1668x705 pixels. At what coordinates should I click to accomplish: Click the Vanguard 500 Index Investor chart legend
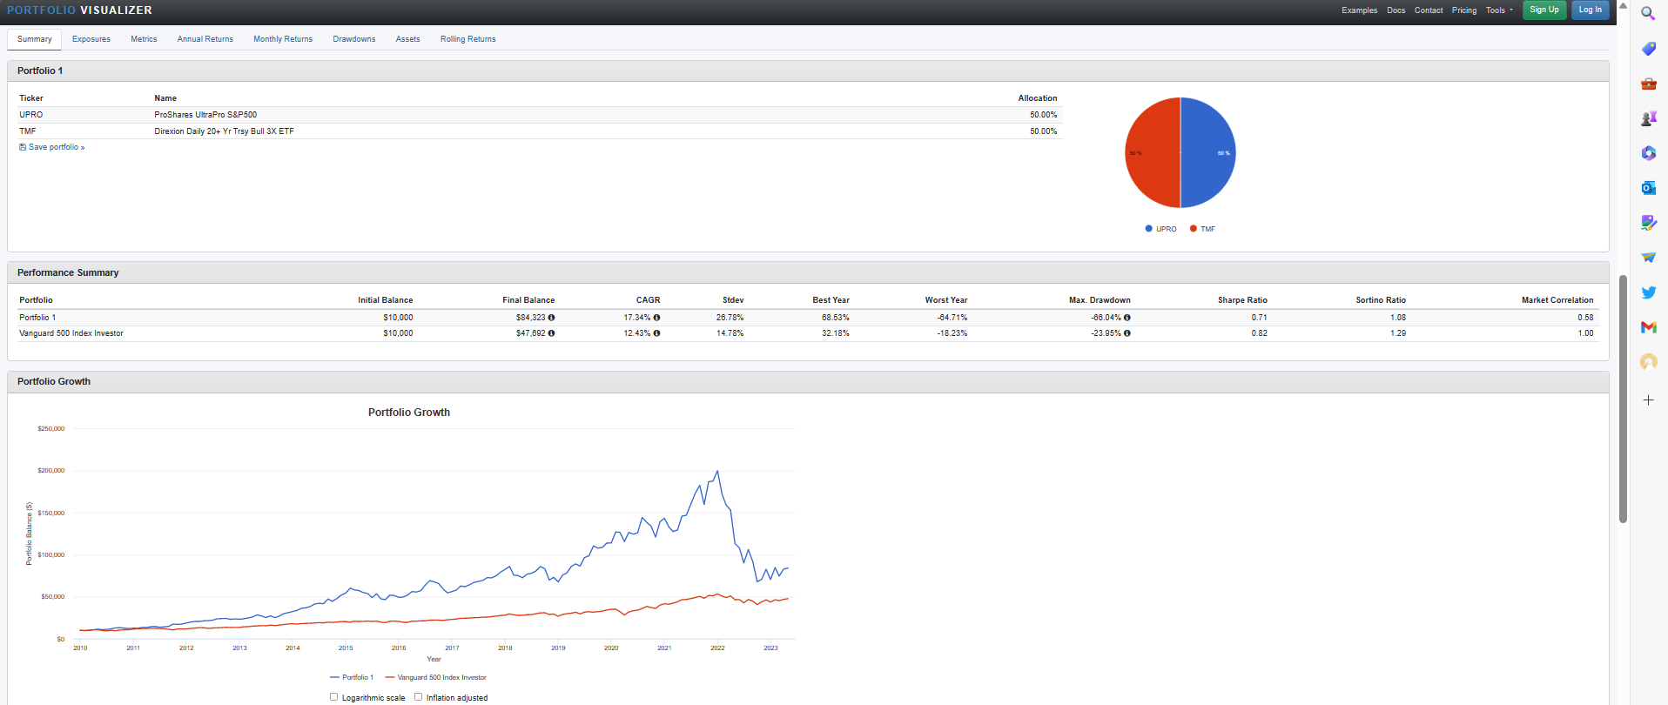(435, 677)
